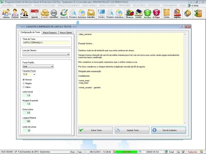Open the Produtos boxes icon

tap(45, 13)
